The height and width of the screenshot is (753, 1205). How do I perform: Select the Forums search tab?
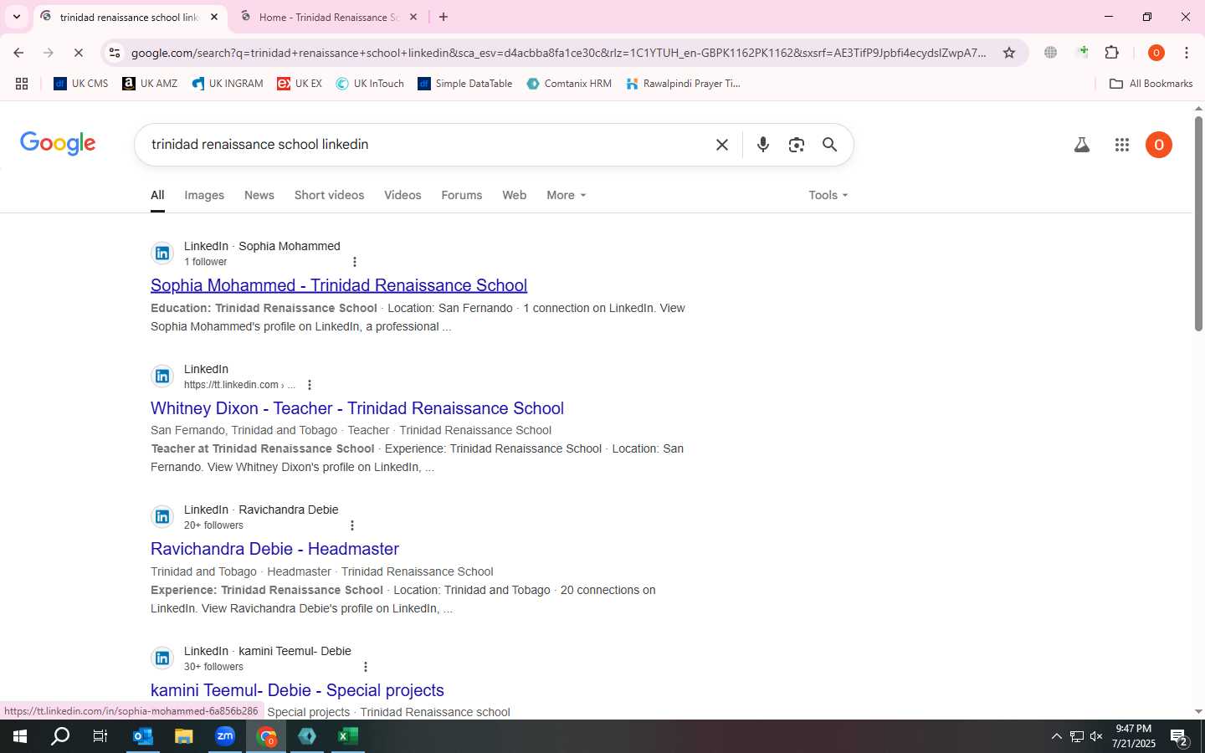pyautogui.click(x=462, y=195)
